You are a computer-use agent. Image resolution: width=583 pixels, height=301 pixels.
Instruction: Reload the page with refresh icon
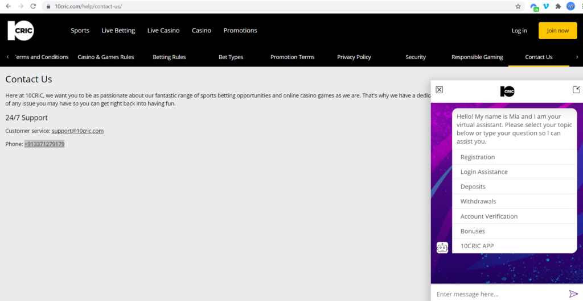(33, 6)
